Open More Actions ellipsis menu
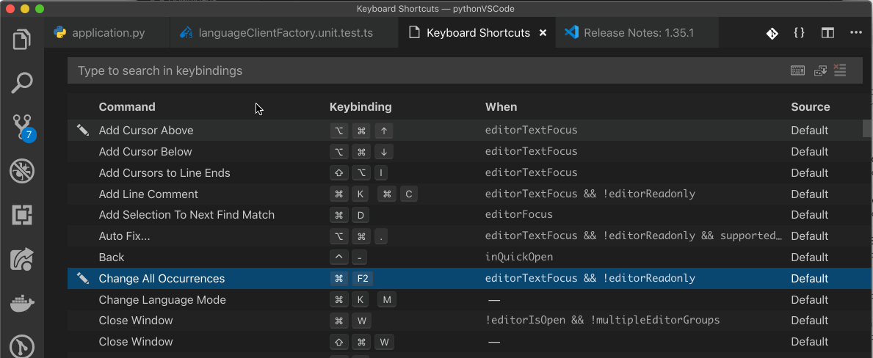The width and height of the screenshot is (873, 358). click(855, 33)
